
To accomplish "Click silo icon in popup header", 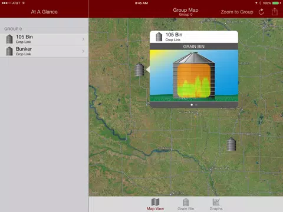I will (x=159, y=37).
